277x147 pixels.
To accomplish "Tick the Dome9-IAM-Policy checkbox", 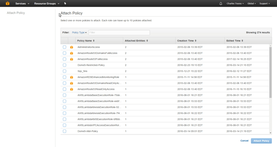I will tap(65, 131).
